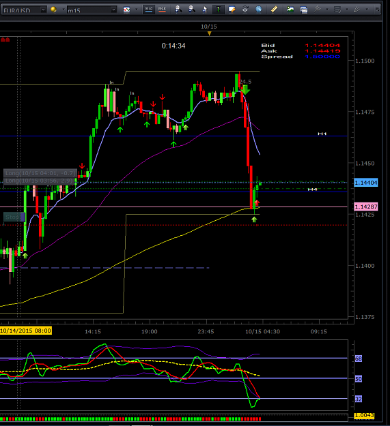
Task: Click the 14:15 time axis label
Action: [93, 332]
